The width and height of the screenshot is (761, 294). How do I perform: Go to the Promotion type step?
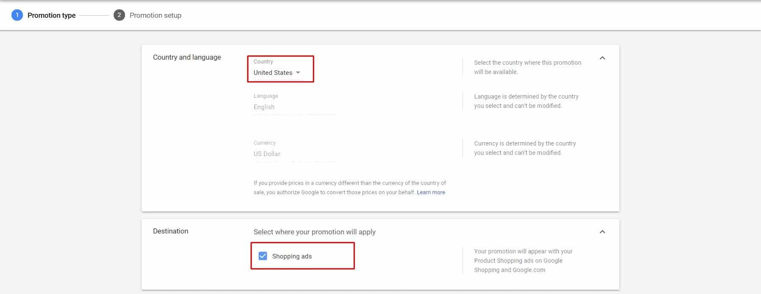(51, 15)
